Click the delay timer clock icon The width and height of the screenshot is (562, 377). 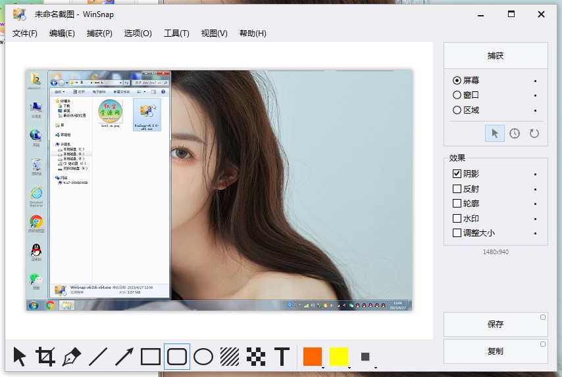pyautogui.click(x=515, y=133)
